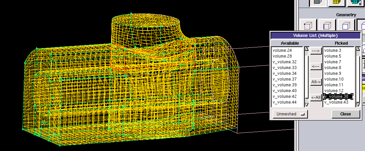Select v_volume.33 in the Available list
The image size is (365, 151).
[x=284, y=68]
